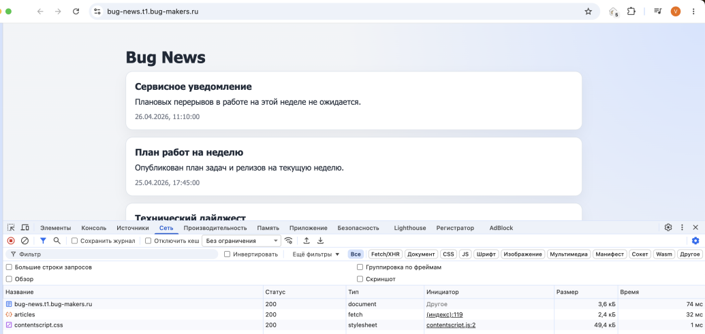705x334 pixels.
Task: Open the extension icon with badge 5
Action: point(614,12)
